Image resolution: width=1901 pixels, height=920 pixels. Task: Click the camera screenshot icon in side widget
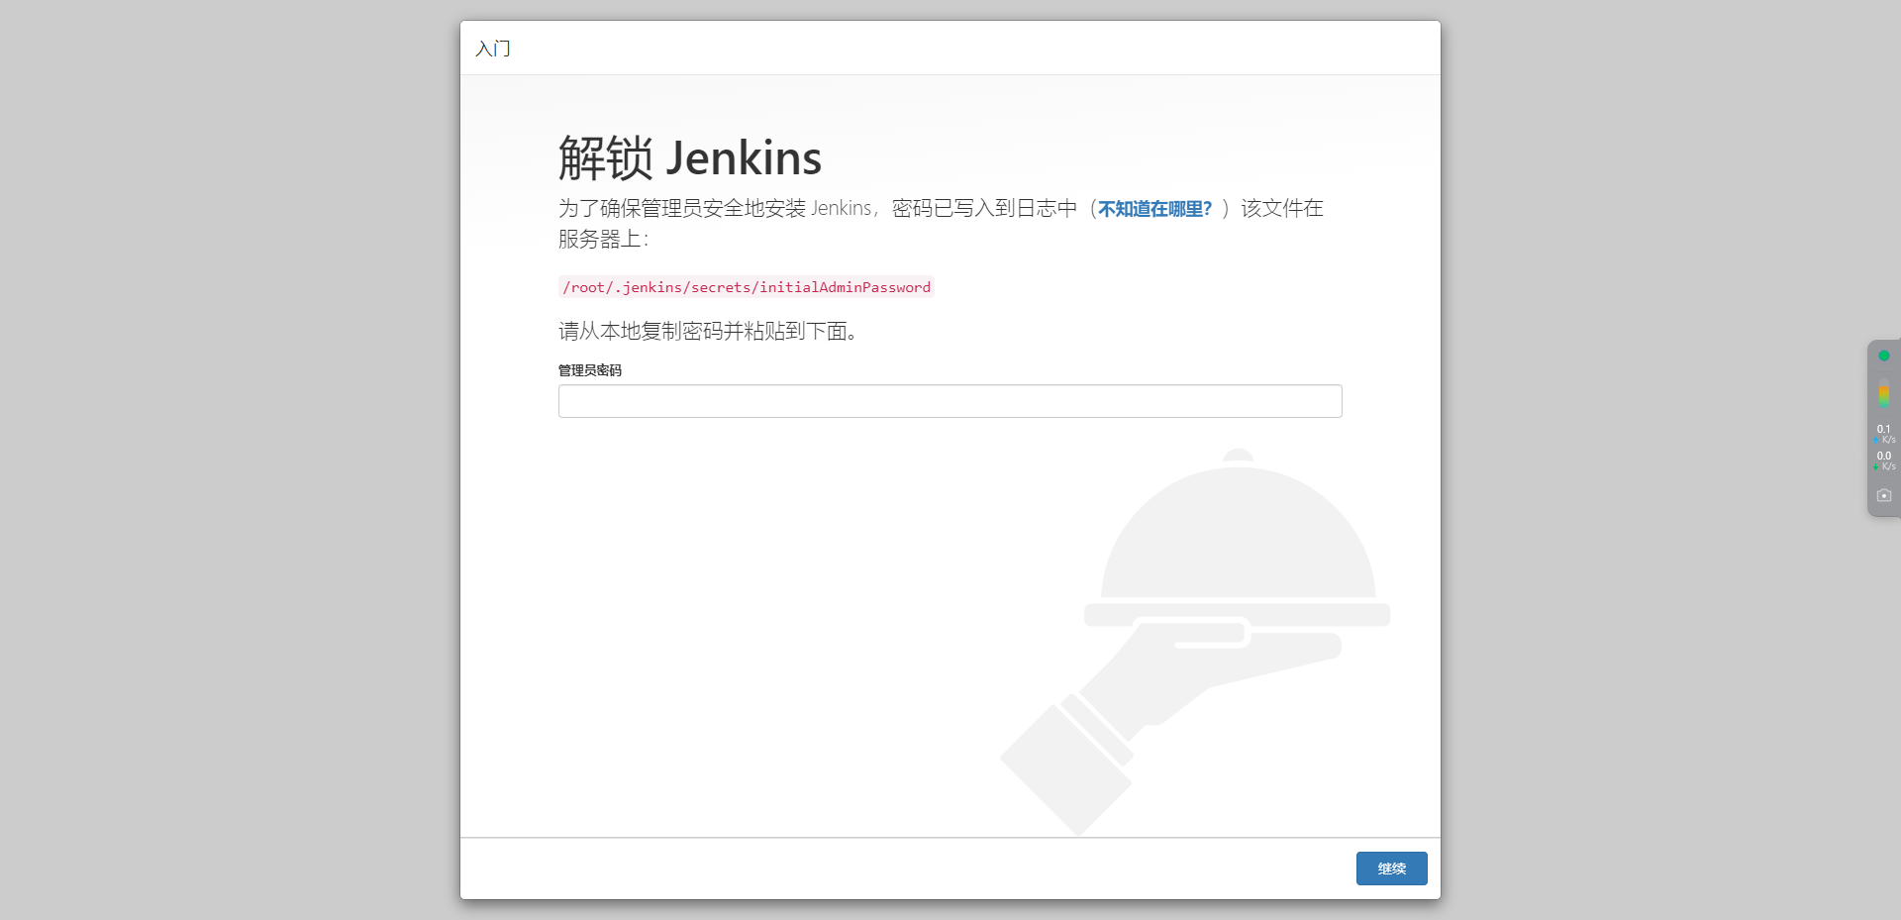pyautogui.click(x=1884, y=495)
